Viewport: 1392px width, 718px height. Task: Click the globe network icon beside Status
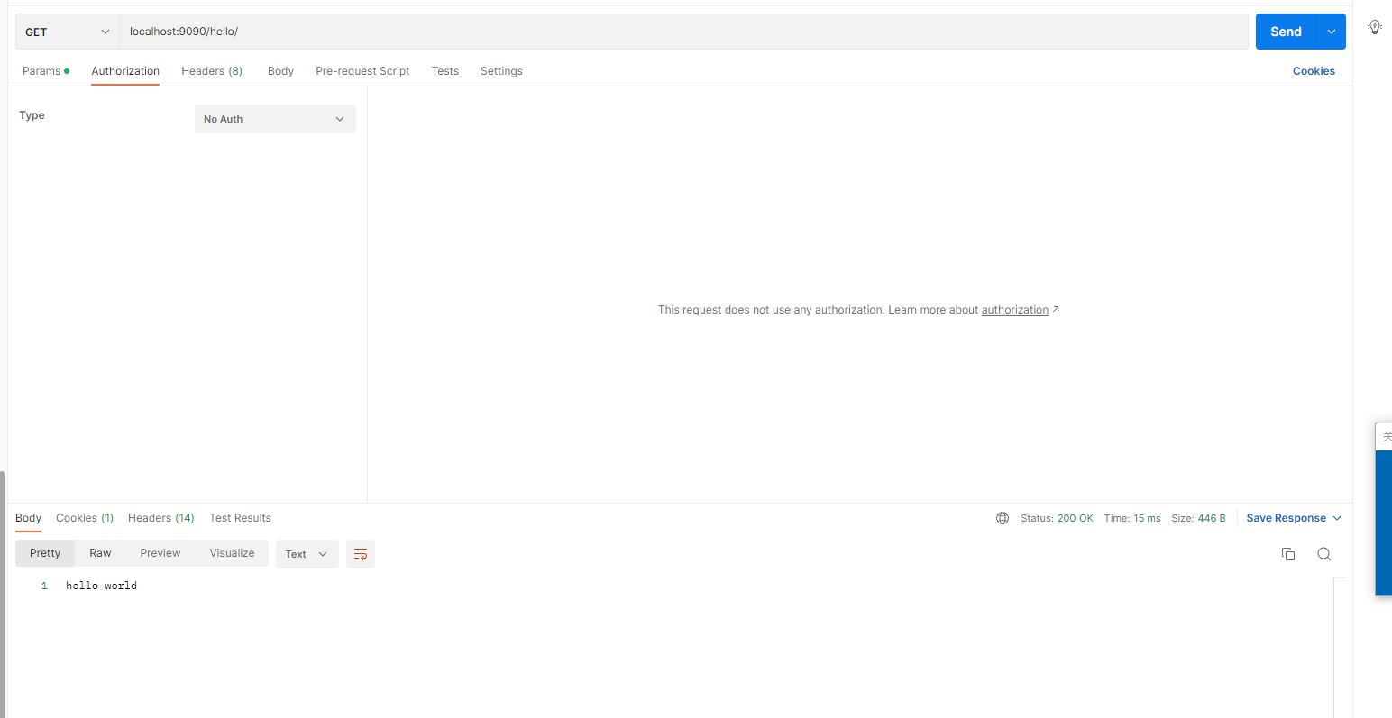pos(1003,518)
